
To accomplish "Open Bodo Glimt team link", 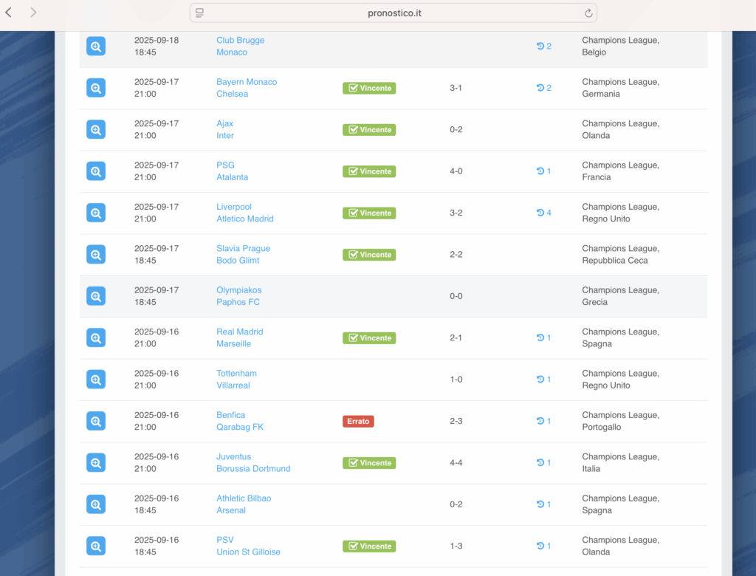I will [238, 261].
